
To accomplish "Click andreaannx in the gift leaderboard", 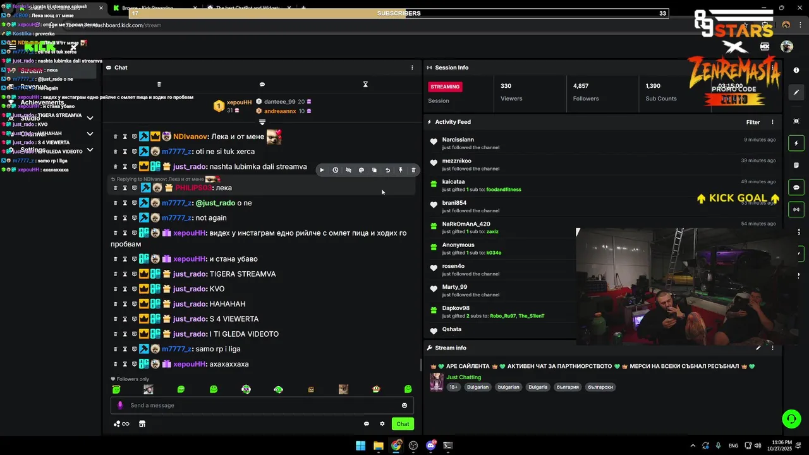I will (280, 111).
